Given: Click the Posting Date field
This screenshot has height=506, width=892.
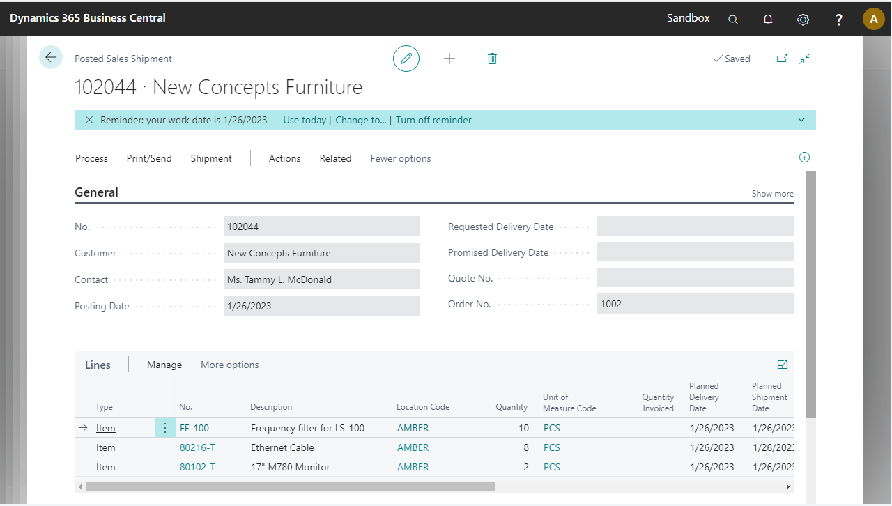Looking at the screenshot, I should click(322, 306).
